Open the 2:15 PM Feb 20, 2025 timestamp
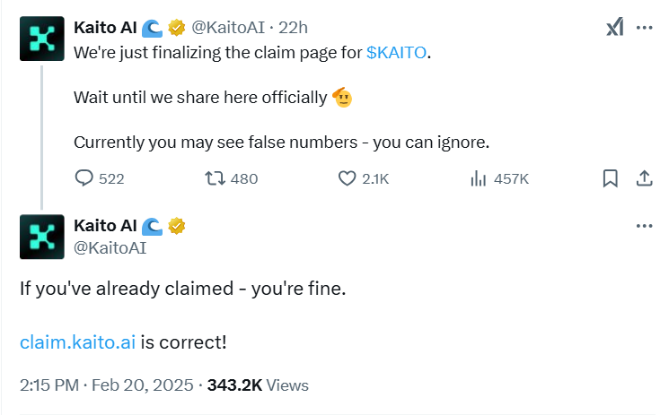669x415 pixels. coord(107,385)
